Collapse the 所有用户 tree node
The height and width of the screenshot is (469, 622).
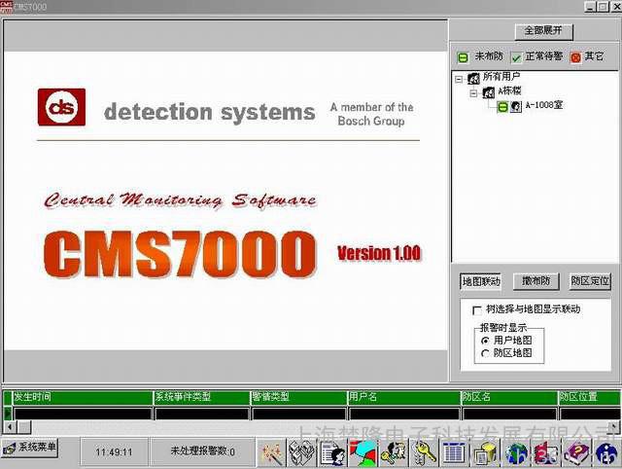[x=459, y=79]
